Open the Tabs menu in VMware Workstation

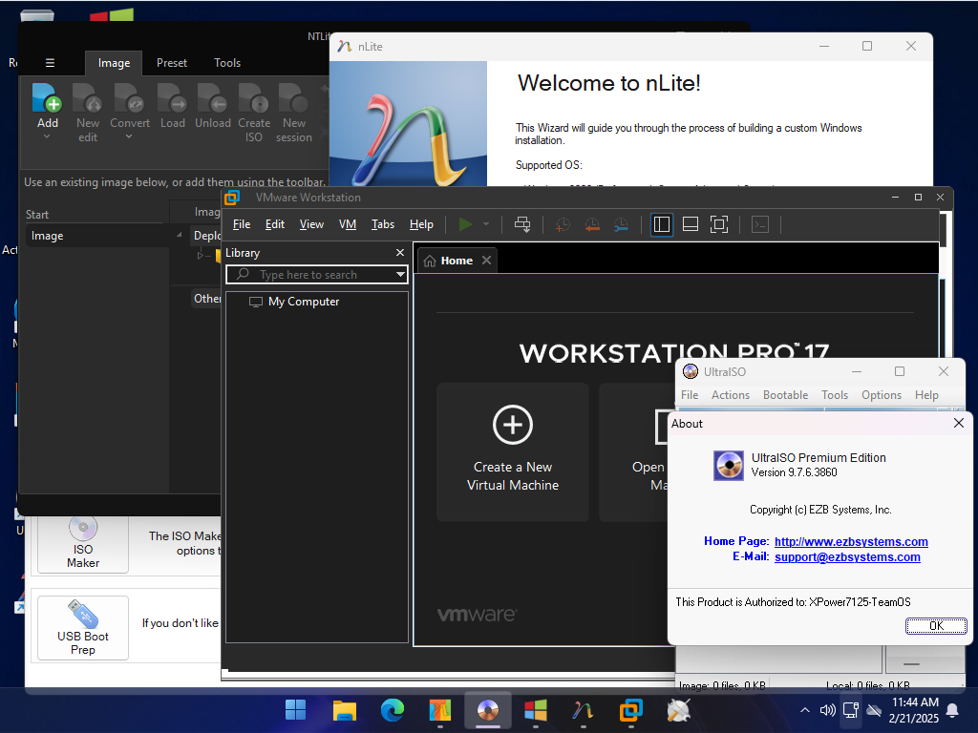383,224
